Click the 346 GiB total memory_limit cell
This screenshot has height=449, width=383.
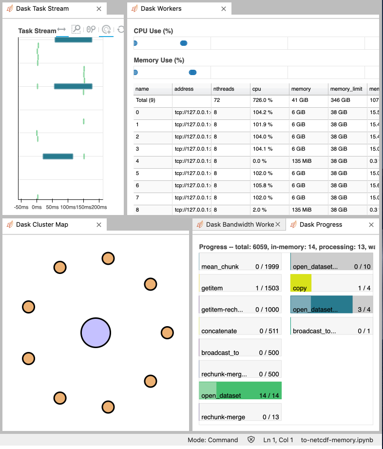click(x=347, y=100)
